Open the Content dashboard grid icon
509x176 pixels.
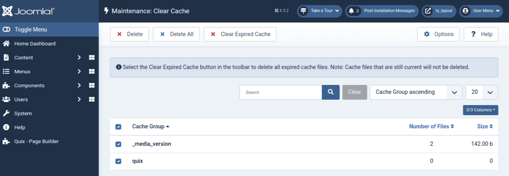pos(92,57)
